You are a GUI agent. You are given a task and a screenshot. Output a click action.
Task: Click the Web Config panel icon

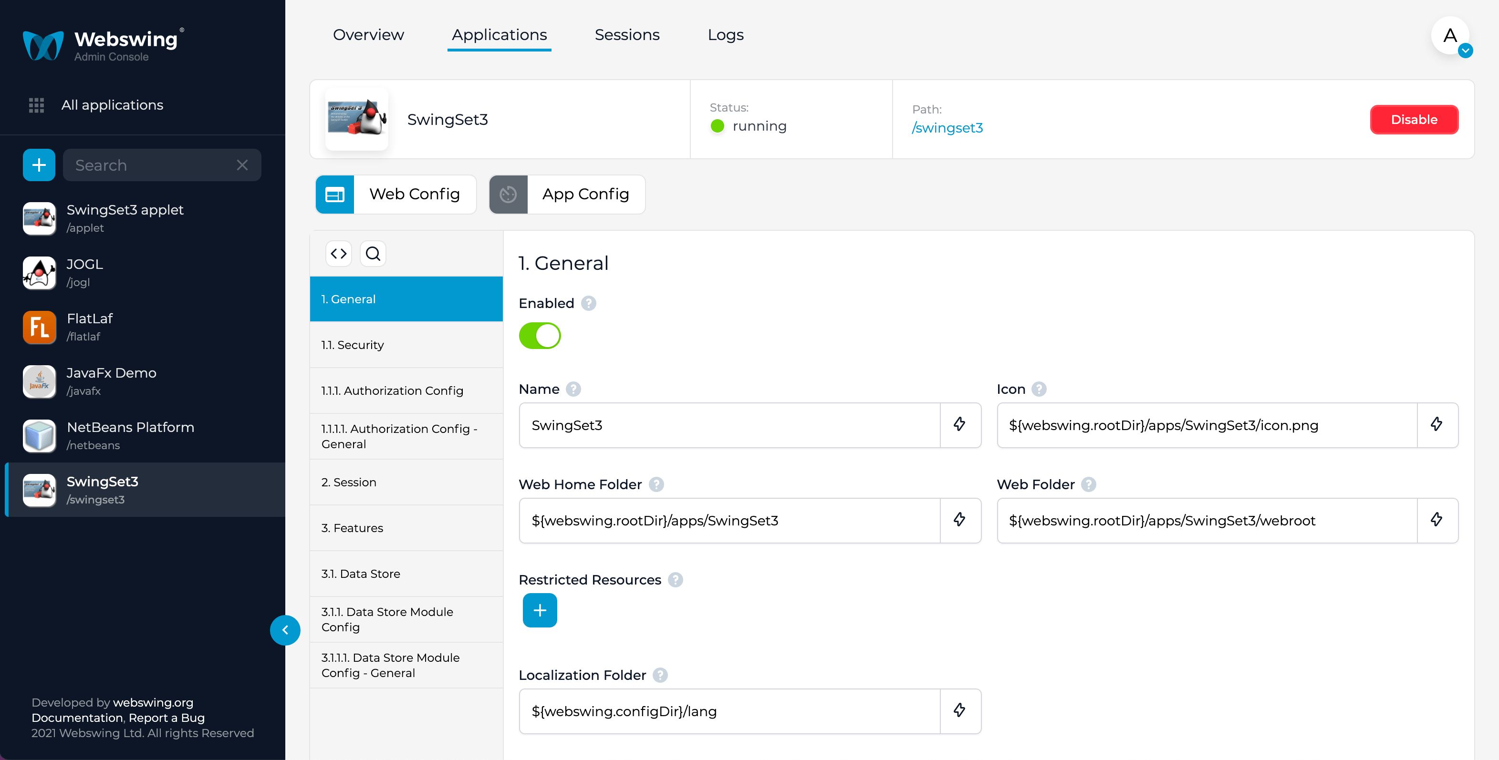[334, 194]
